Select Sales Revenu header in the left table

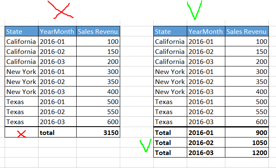(x=98, y=31)
